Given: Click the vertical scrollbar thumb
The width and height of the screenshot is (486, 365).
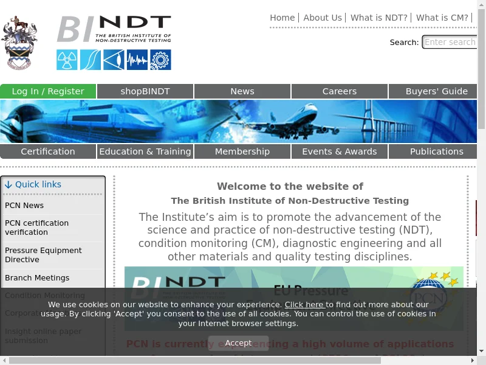Looking at the screenshot, I should point(481,69).
